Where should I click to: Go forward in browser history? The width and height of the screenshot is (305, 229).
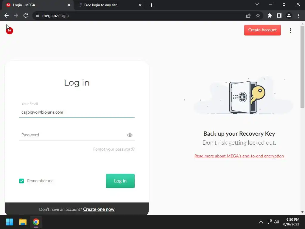point(16,16)
